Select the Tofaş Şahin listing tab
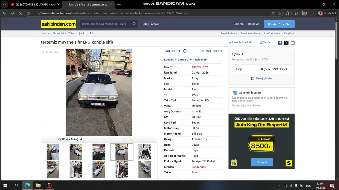Image resolution: width=339 pixels, height=190 pixels. (88, 4)
